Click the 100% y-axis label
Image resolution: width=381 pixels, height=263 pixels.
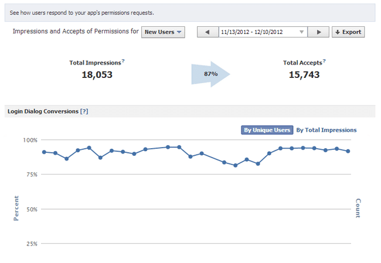(x=29, y=140)
